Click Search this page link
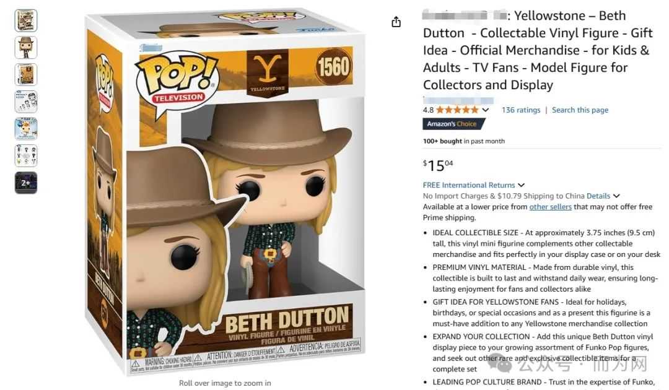 tap(580, 110)
